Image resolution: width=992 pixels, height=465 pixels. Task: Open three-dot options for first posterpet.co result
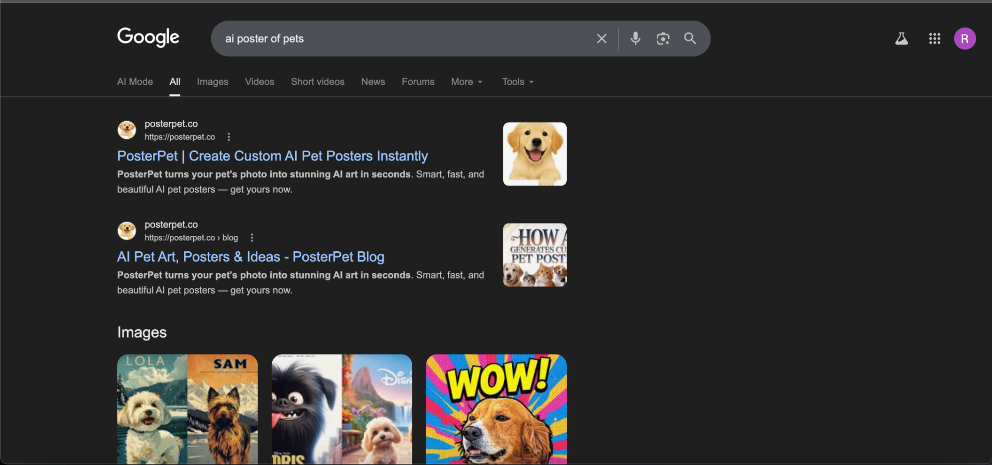click(x=229, y=137)
